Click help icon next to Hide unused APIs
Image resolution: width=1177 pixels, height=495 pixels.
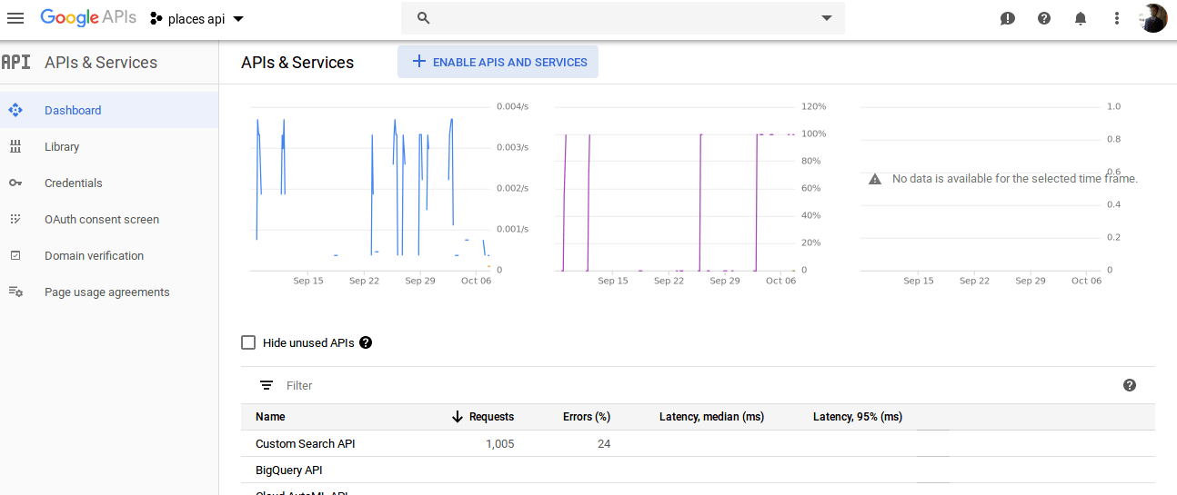coord(366,342)
